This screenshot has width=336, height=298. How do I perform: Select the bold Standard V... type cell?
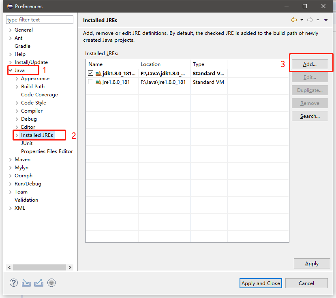[x=208, y=73]
